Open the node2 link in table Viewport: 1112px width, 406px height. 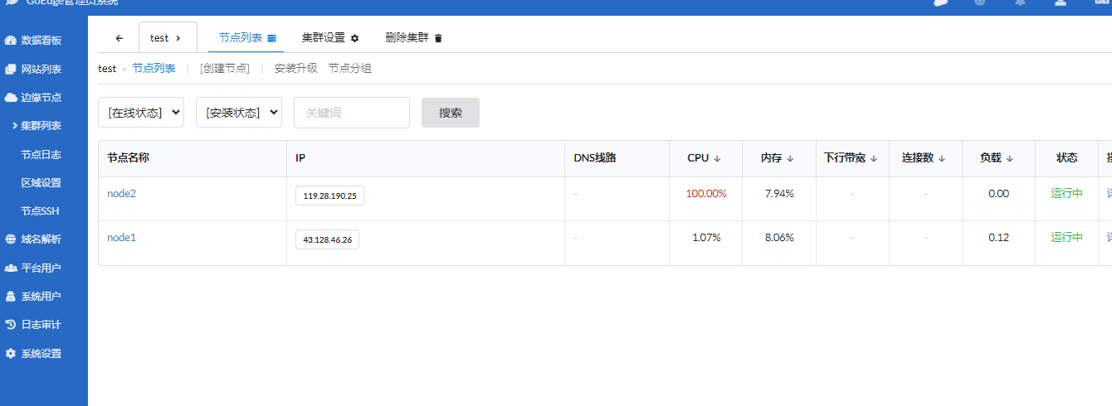tap(121, 194)
